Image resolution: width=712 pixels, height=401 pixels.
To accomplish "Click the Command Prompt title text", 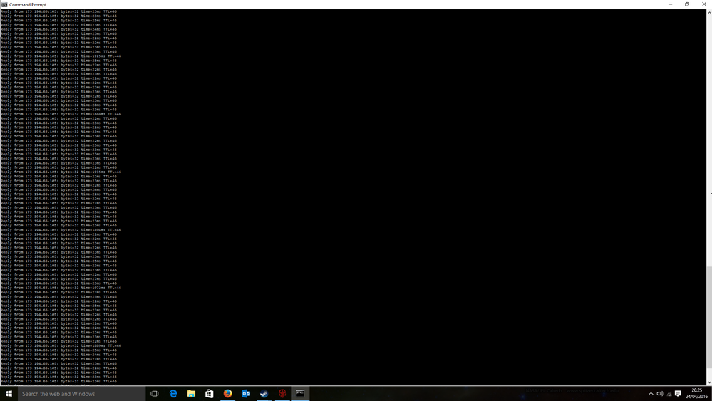I will click(28, 4).
